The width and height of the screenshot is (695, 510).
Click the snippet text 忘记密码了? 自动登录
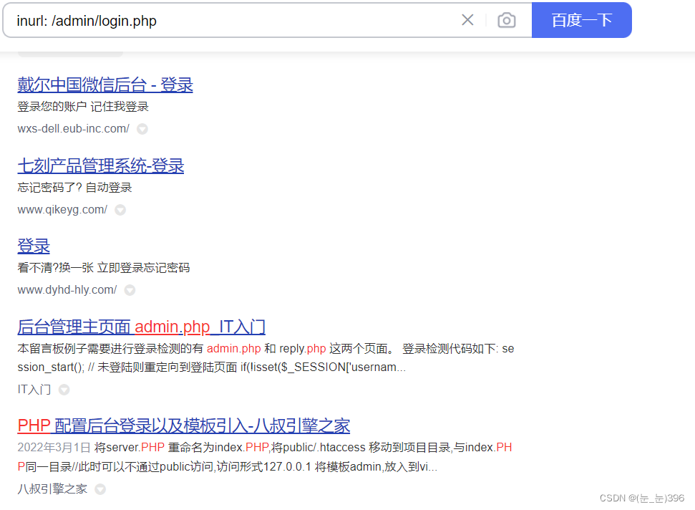click(74, 187)
